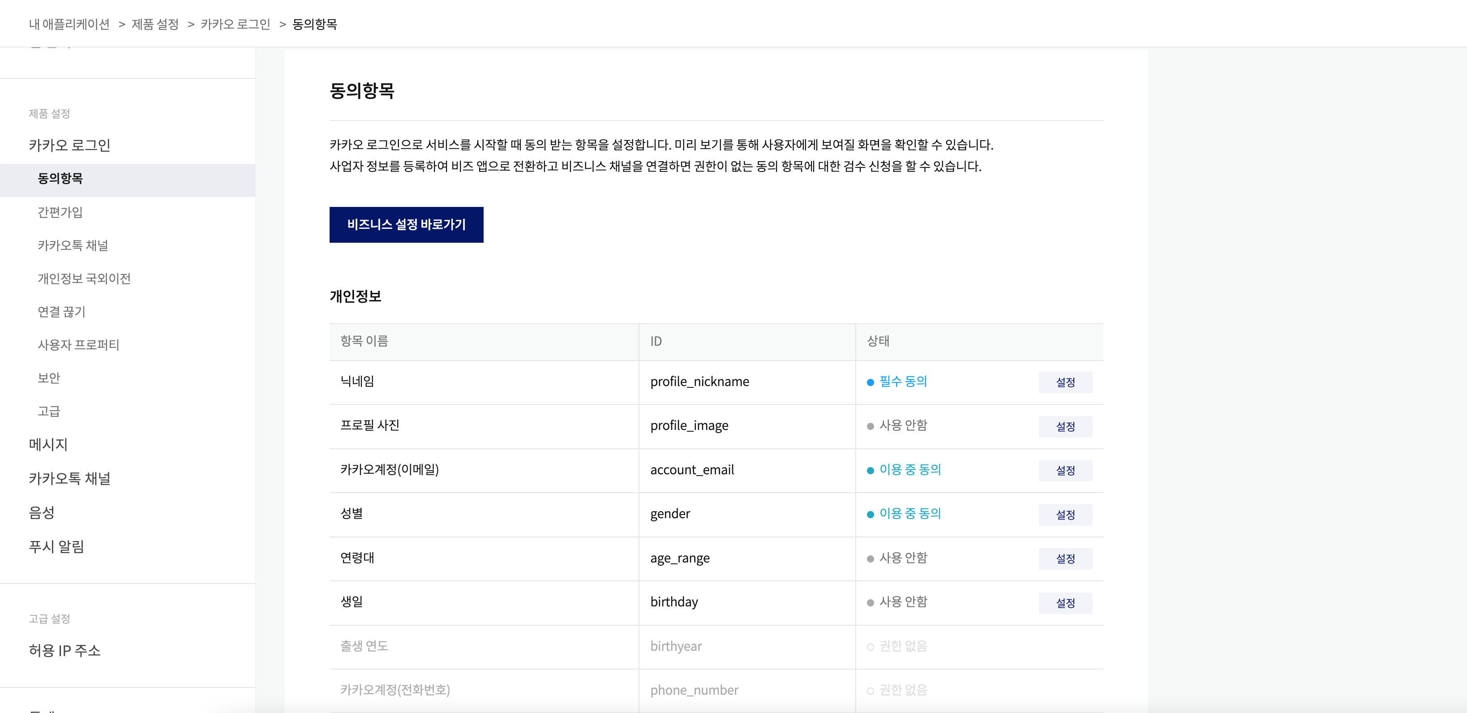
Task: Click 카카오 로그인 breadcrumb link
Action: [235, 24]
